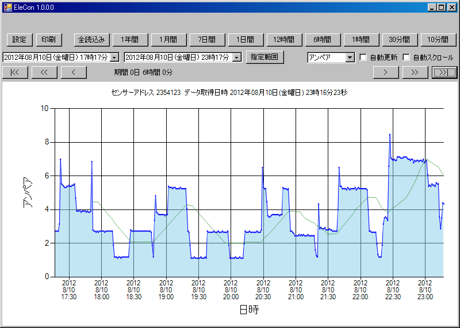This screenshot has height=328, width=460.
Task: Maximize the EleCon window
Action: point(441,7)
